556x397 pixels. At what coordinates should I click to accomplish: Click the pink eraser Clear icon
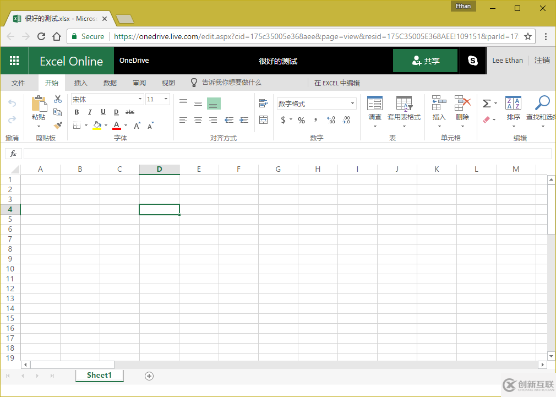point(487,119)
